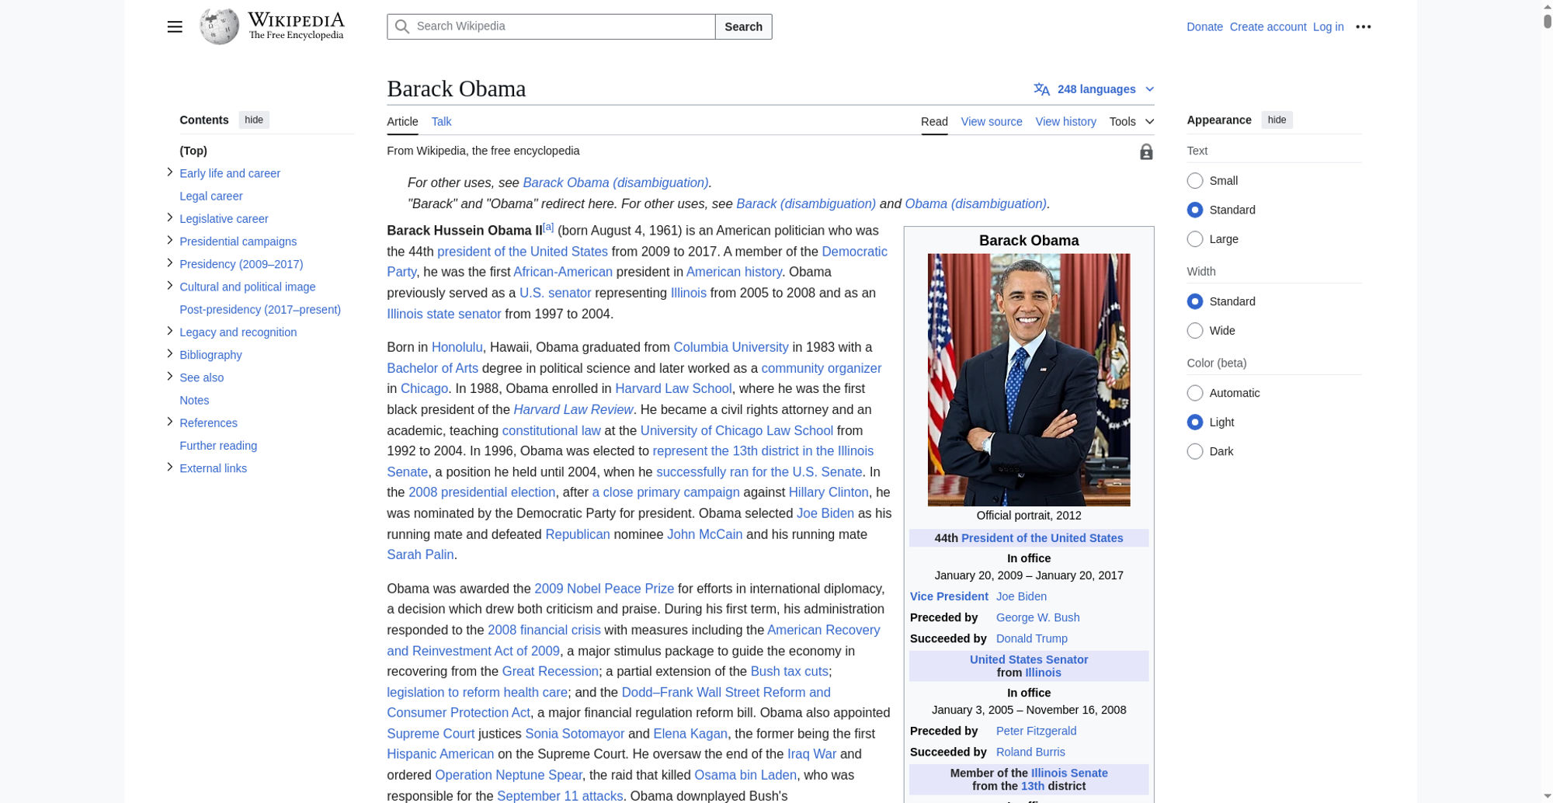The image size is (1553, 803).
Task: Open Sonia Sotomayor link
Action: coord(575,734)
